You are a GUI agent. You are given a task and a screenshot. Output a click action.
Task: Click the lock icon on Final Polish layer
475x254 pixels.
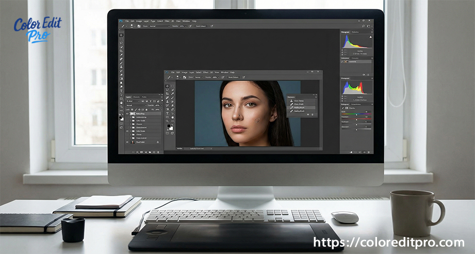pos(157,142)
